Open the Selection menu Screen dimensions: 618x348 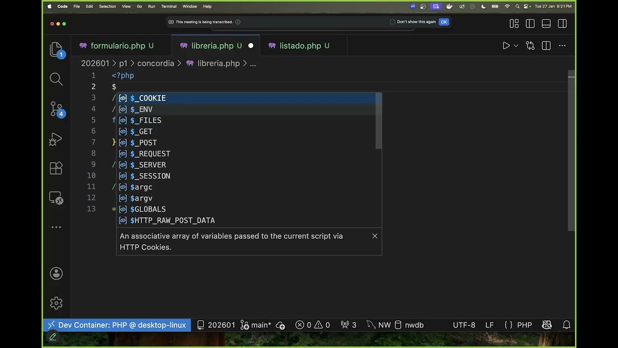(107, 6)
